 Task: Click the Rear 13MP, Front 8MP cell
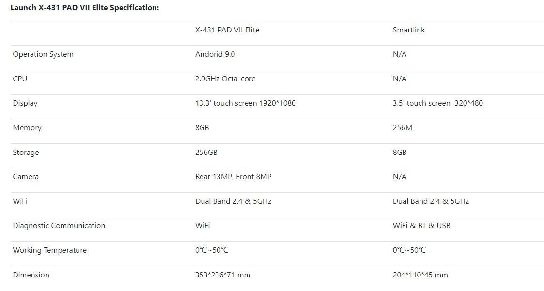(233, 177)
